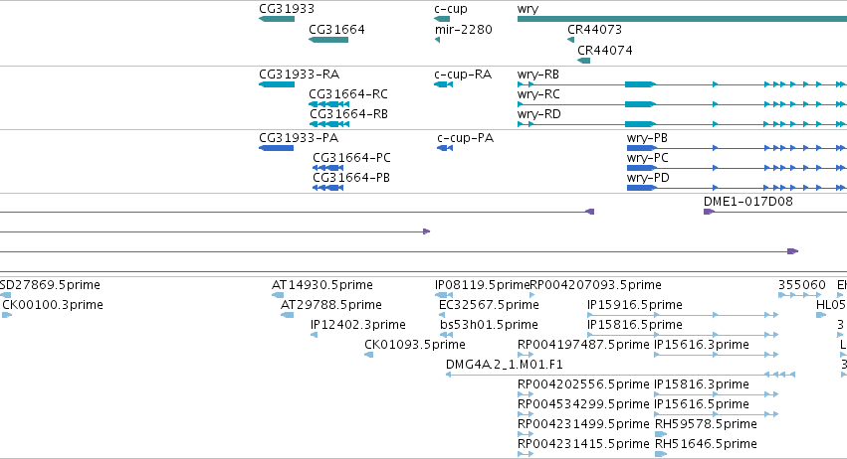
Task: Select the RH51646.5prime EST label
Action: (x=706, y=444)
